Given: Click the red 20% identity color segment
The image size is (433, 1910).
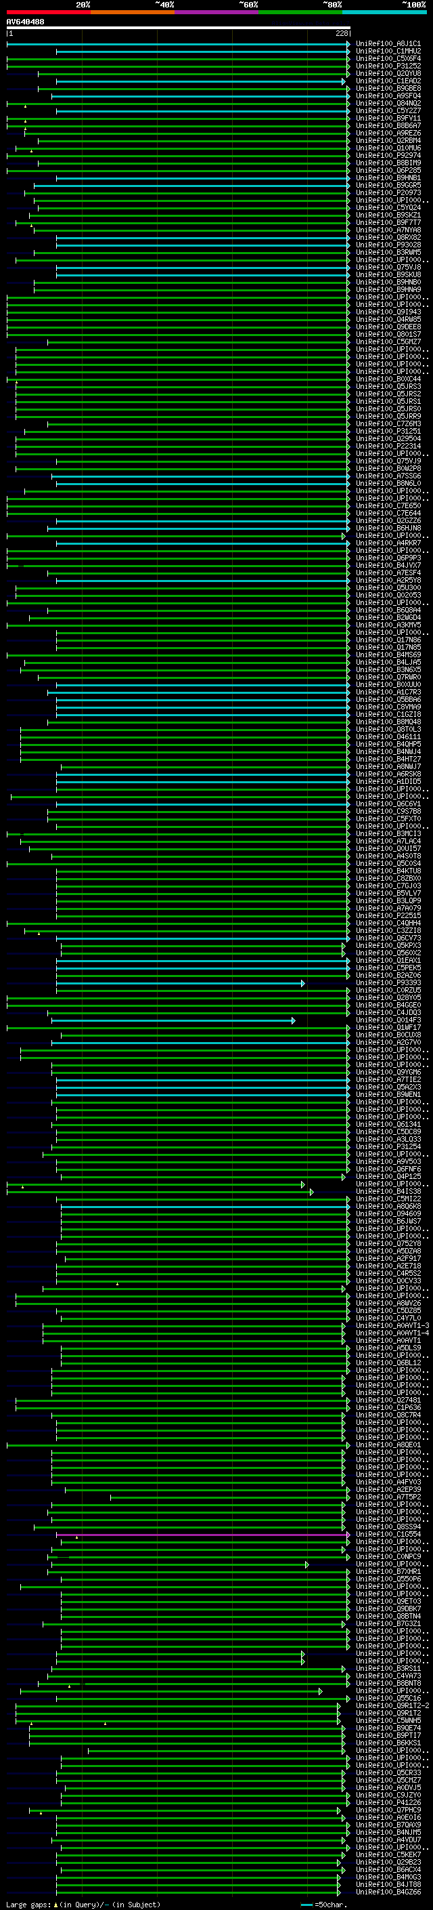Looking at the screenshot, I should 48,13.
